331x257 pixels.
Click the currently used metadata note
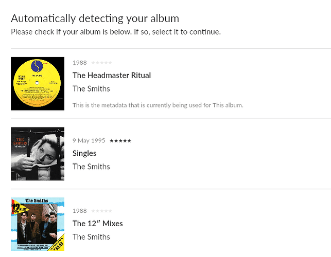158,105
